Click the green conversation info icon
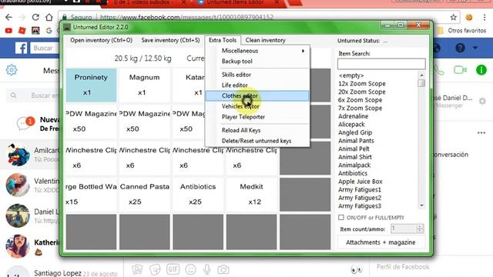The image size is (493, 277). click(481, 70)
